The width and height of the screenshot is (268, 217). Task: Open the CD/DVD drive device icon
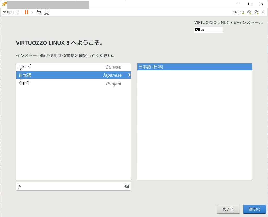coord(249,12)
